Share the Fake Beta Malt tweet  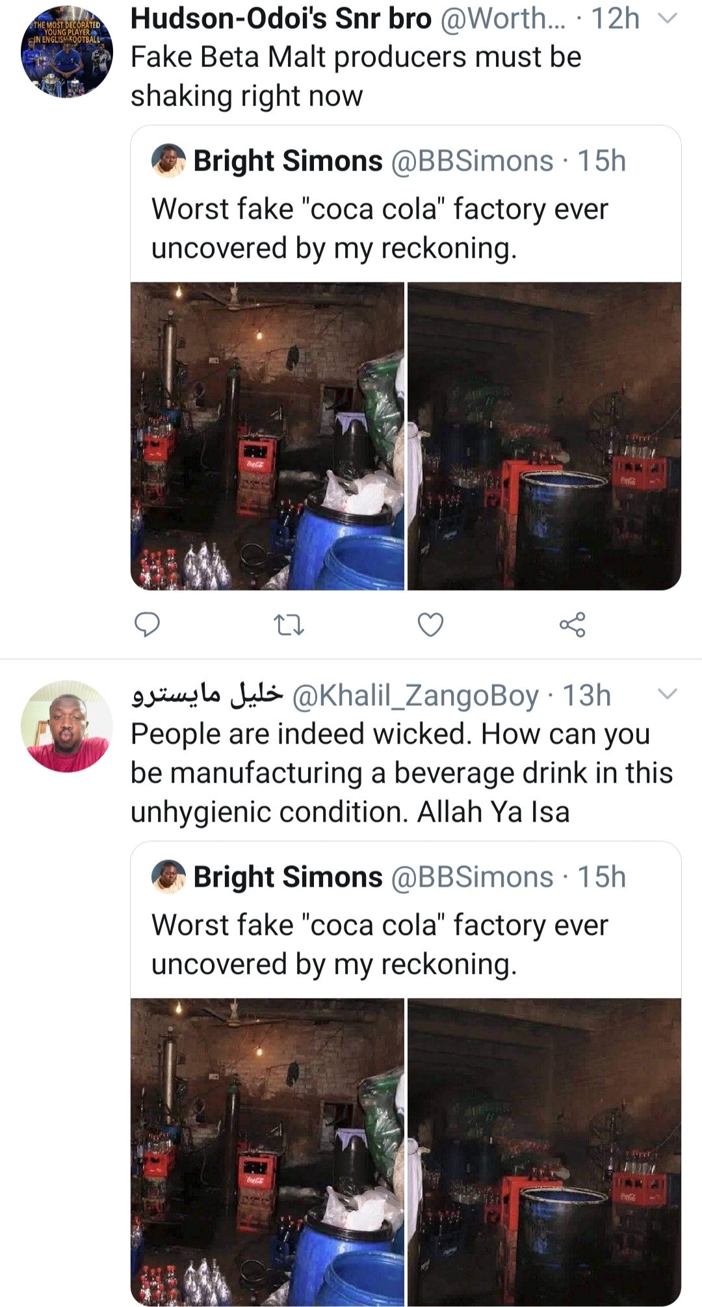coord(572,625)
